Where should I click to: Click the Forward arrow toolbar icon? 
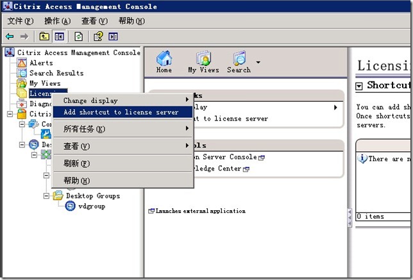[x=24, y=37]
